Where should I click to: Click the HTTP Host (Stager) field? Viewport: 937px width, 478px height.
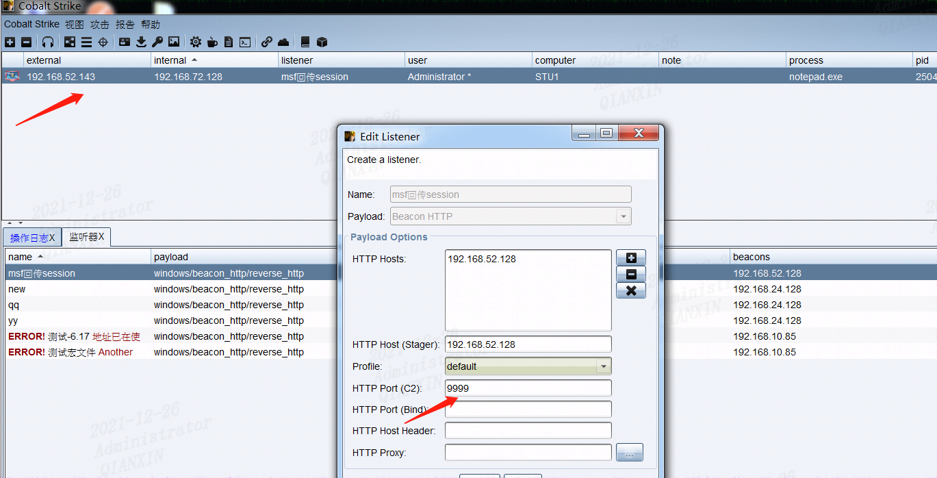pos(528,344)
